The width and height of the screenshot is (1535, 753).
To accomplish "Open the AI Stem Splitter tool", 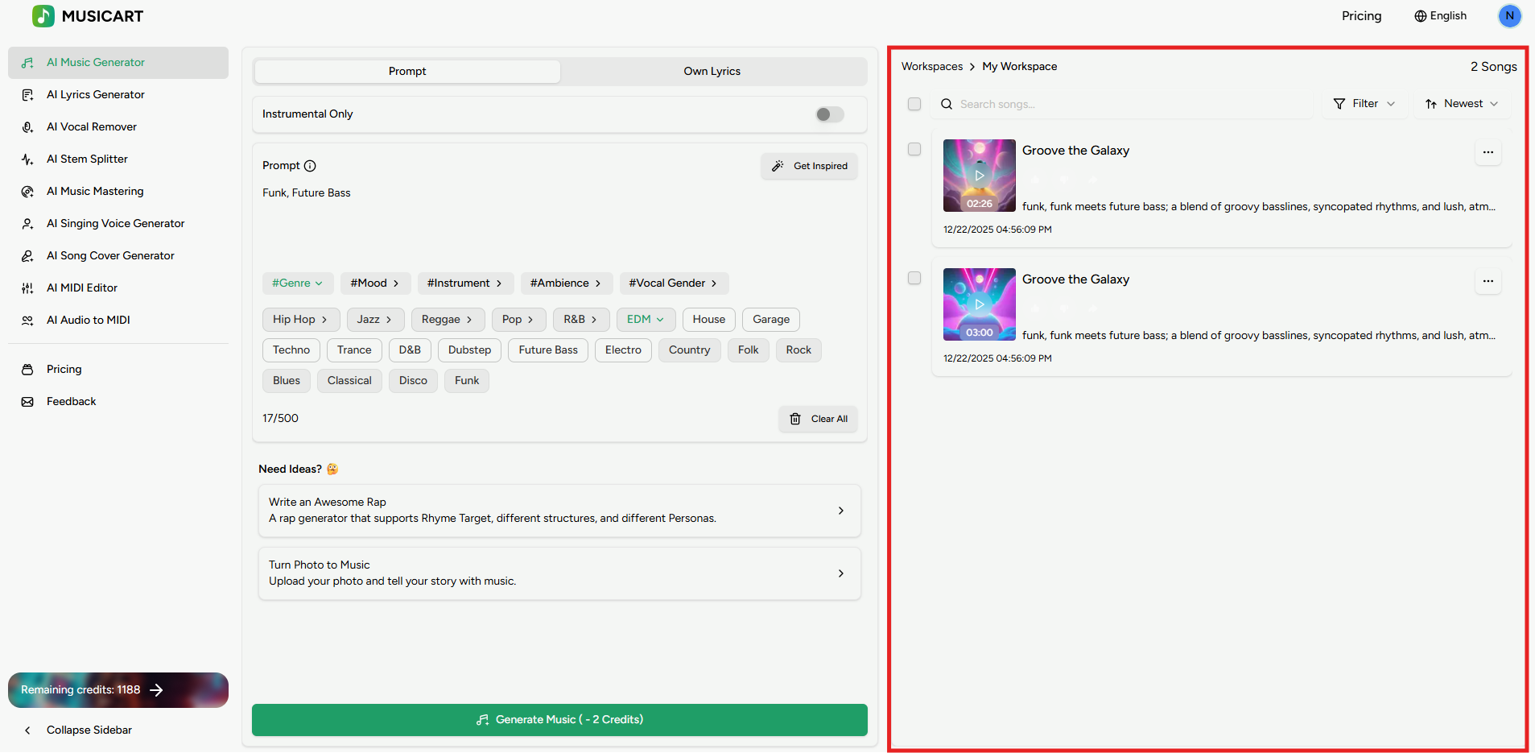I will pyautogui.click(x=87, y=159).
